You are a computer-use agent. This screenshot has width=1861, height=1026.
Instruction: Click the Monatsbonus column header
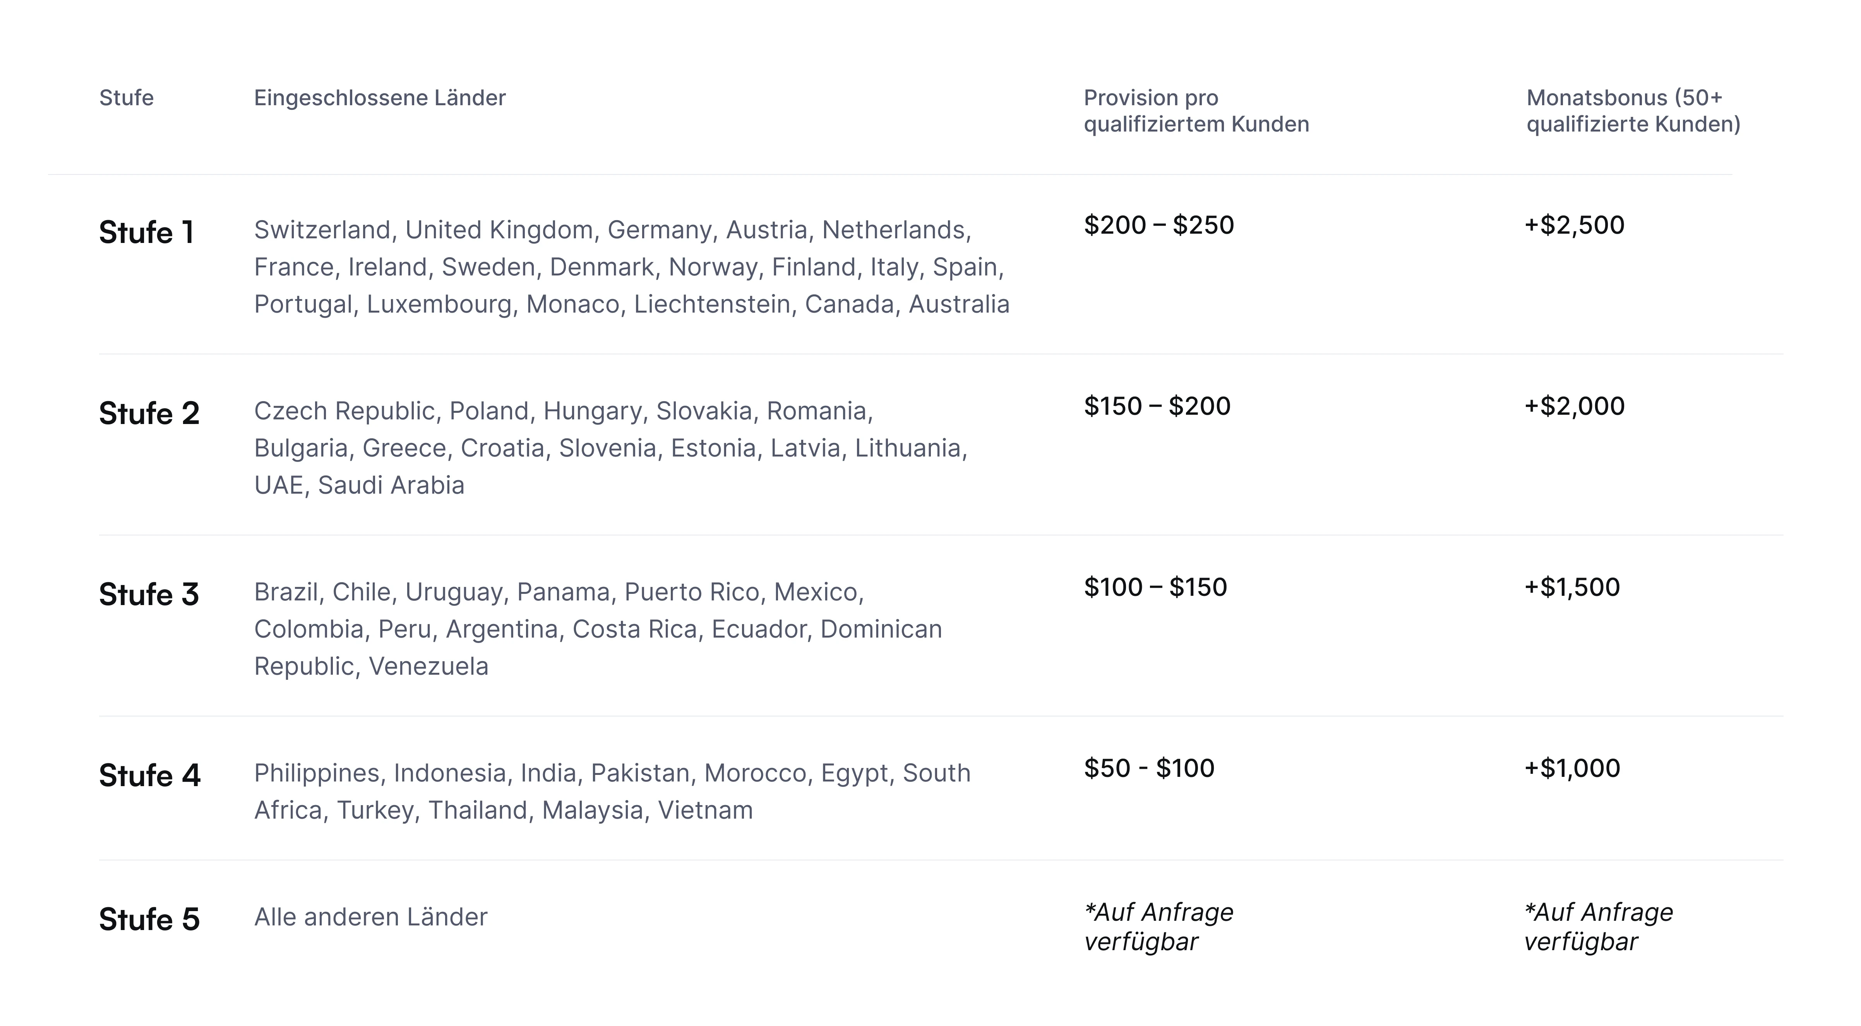tap(1633, 111)
